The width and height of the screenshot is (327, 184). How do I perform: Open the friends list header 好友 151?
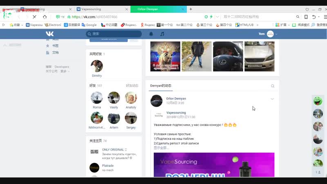click(96, 85)
